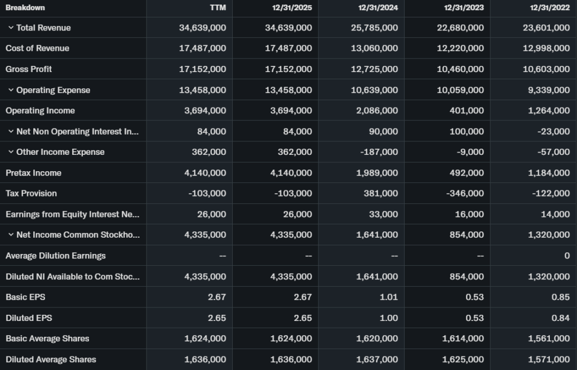The width and height of the screenshot is (577, 370).
Task: Select the TTM column header
Action: click(x=218, y=8)
